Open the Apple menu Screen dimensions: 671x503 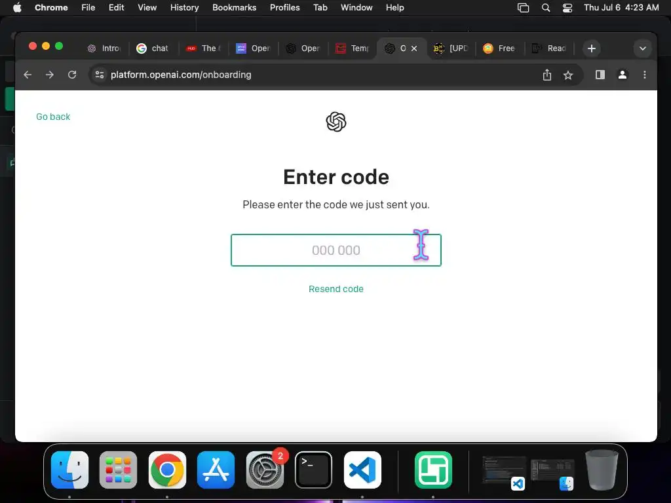(x=17, y=7)
